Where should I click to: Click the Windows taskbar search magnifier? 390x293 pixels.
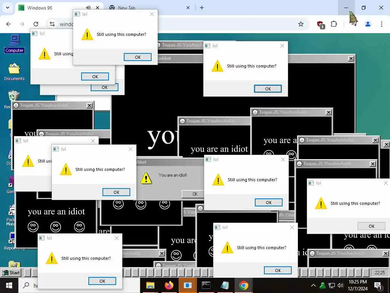coord(26,285)
